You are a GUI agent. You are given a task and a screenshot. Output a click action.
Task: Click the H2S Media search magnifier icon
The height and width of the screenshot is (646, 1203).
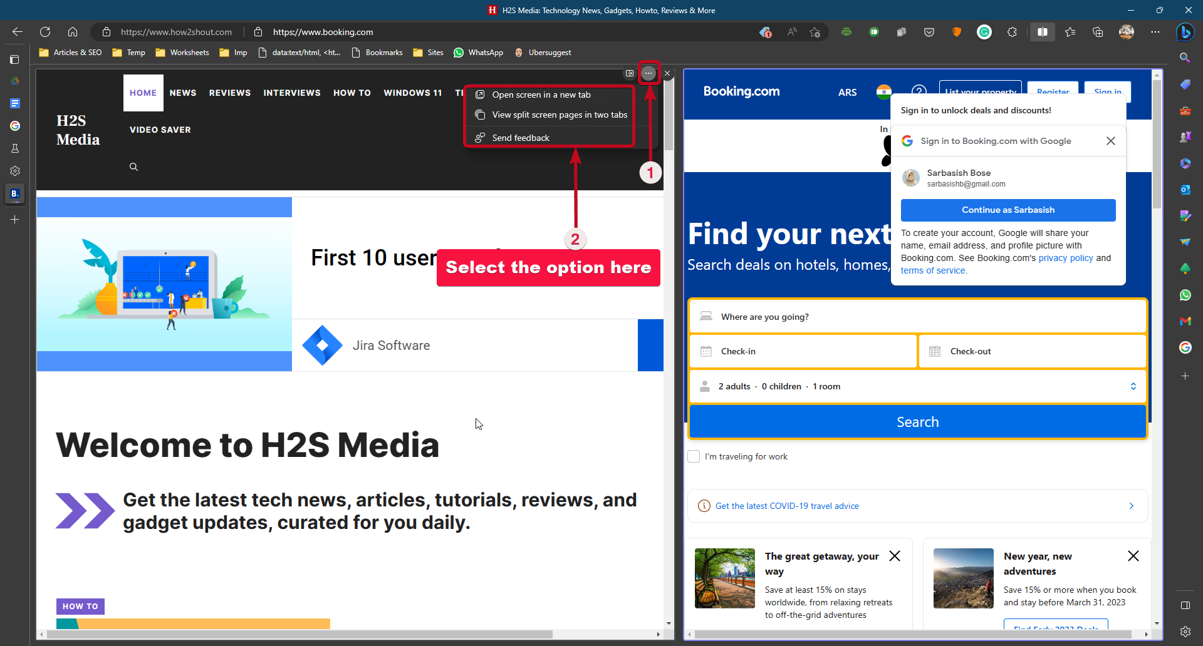click(133, 167)
